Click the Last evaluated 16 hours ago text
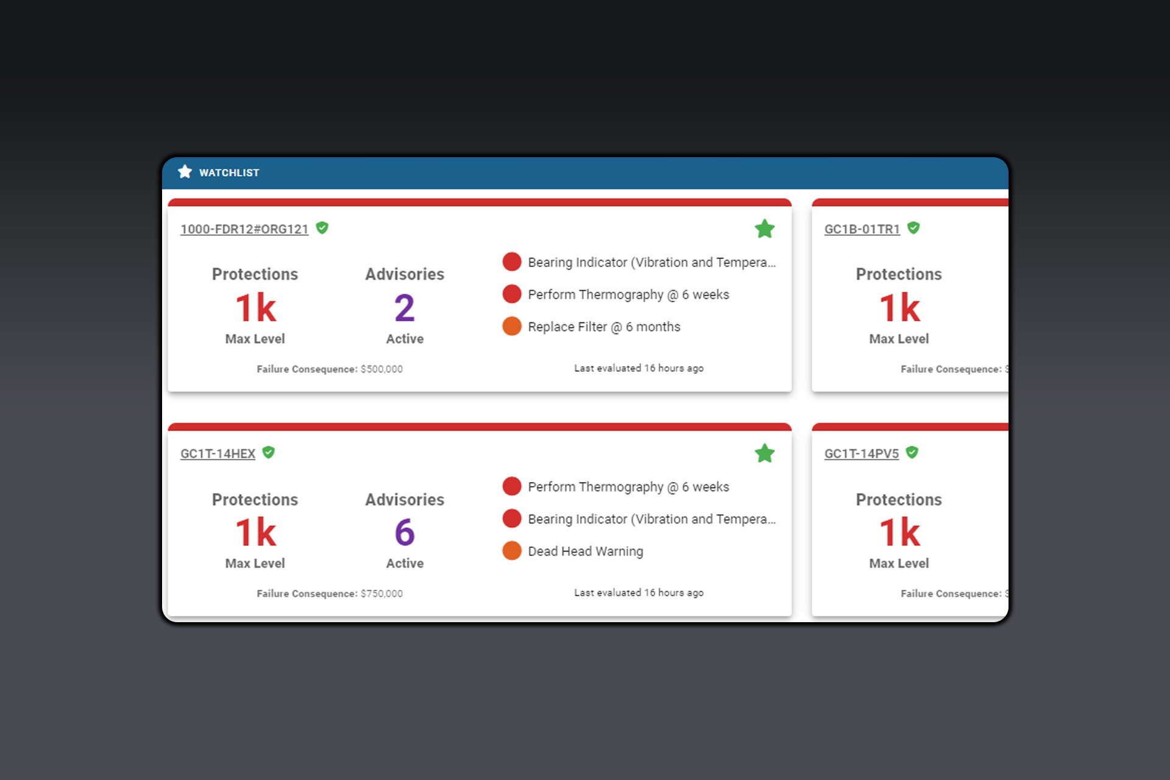This screenshot has height=780, width=1170. (638, 368)
